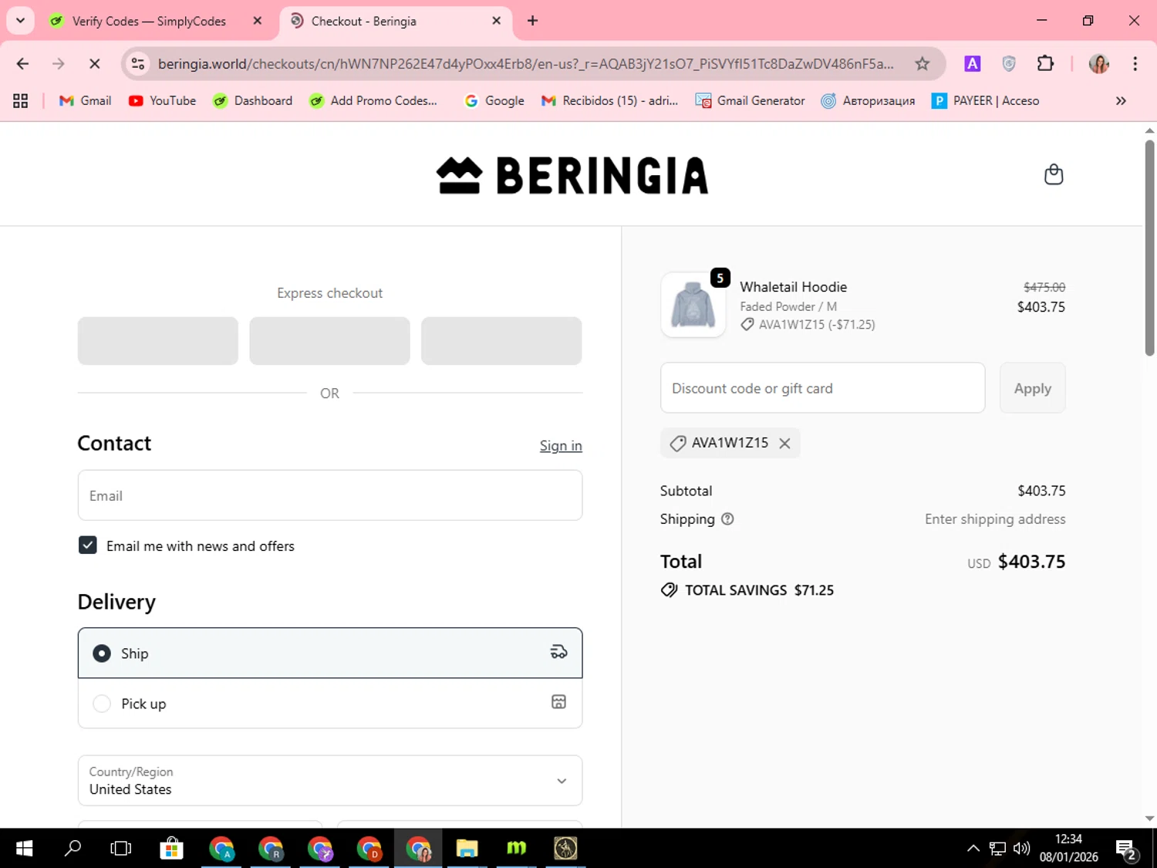Screen dimensions: 1157x868
Task: Open the Chrome three-dot menu
Action: pyautogui.click(x=1135, y=63)
